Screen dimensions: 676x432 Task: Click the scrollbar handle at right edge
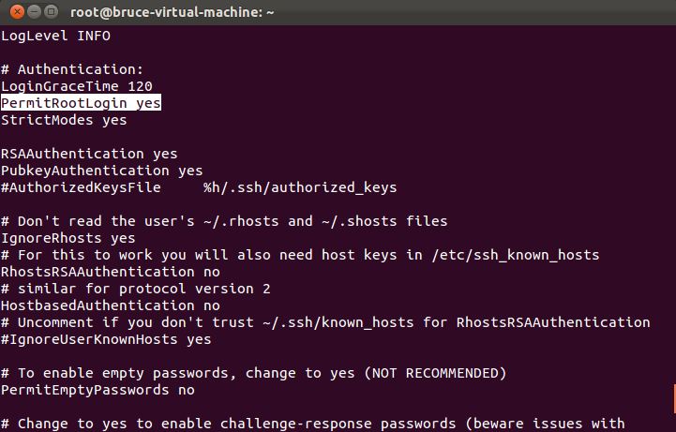(674, 399)
